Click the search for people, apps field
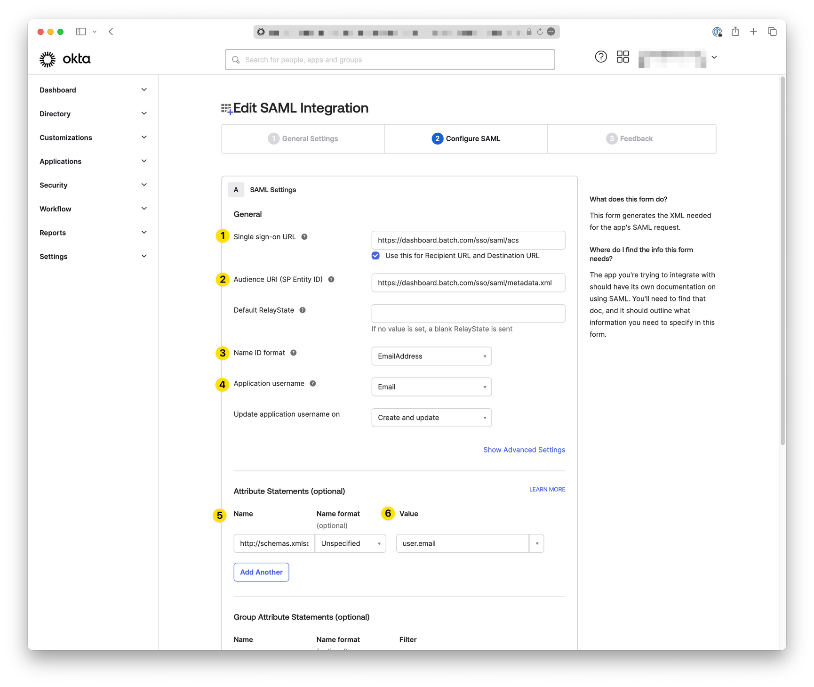The width and height of the screenshot is (814, 687). point(390,60)
